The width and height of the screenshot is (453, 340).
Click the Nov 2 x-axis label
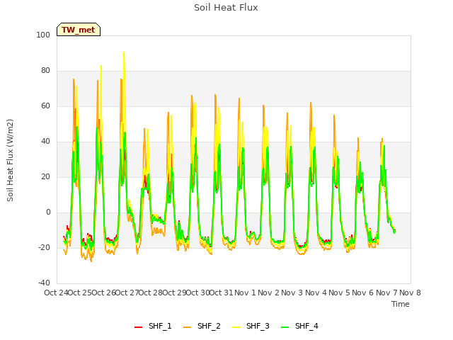pyautogui.click(x=268, y=293)
